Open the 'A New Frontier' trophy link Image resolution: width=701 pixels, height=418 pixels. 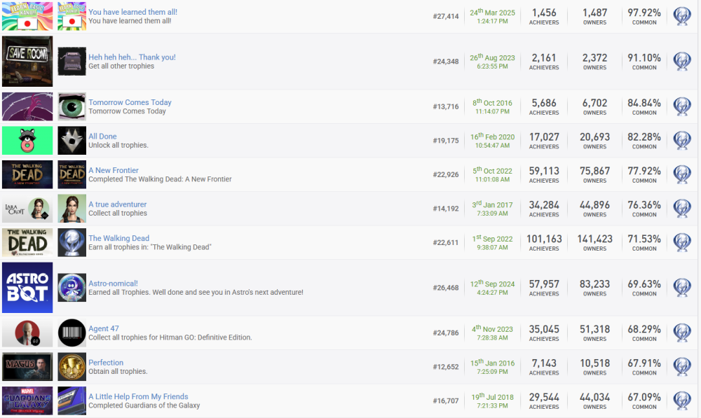tap(114, 170)
